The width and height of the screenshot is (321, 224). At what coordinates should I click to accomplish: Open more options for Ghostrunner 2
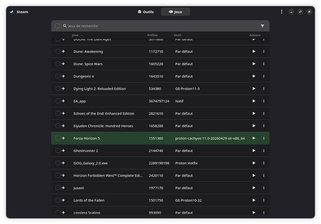(264, 150)
